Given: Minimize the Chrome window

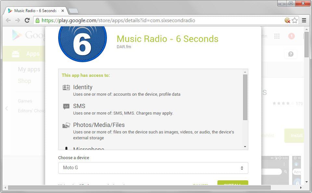Looking at the screenshot, I should (x=282, y=3).
